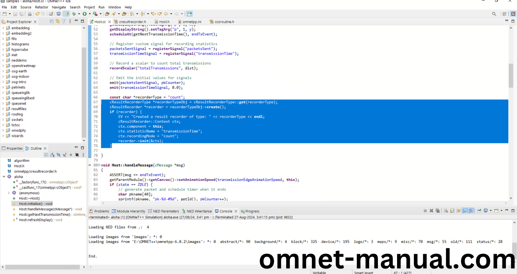517x274 pixels.
Task: Select Host::handleMessage in the Outline
Action: click(x=45, y=209)
